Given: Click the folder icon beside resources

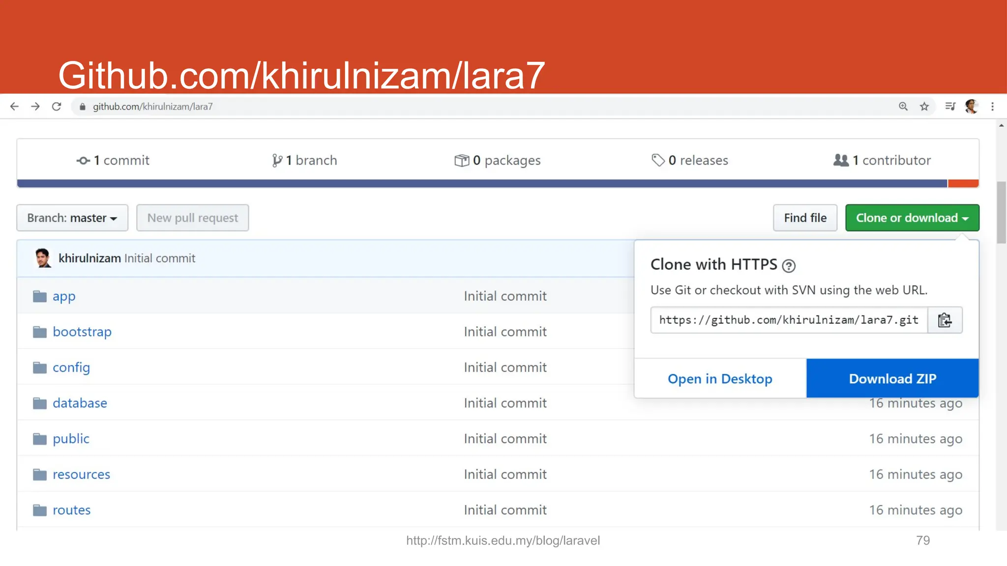Looking at the screenshot, I should 40,475.
